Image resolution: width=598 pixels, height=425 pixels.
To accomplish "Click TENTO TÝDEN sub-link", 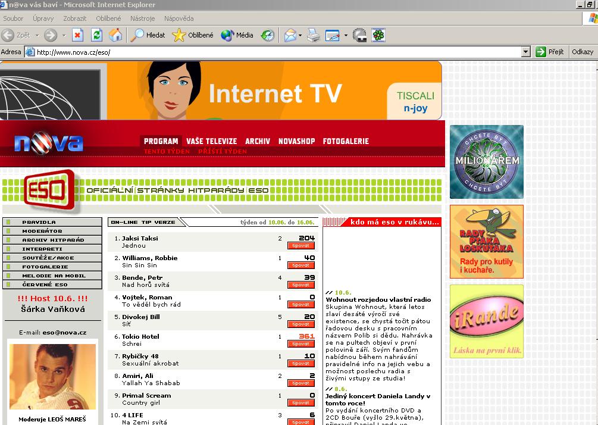I will coord(167,151).
